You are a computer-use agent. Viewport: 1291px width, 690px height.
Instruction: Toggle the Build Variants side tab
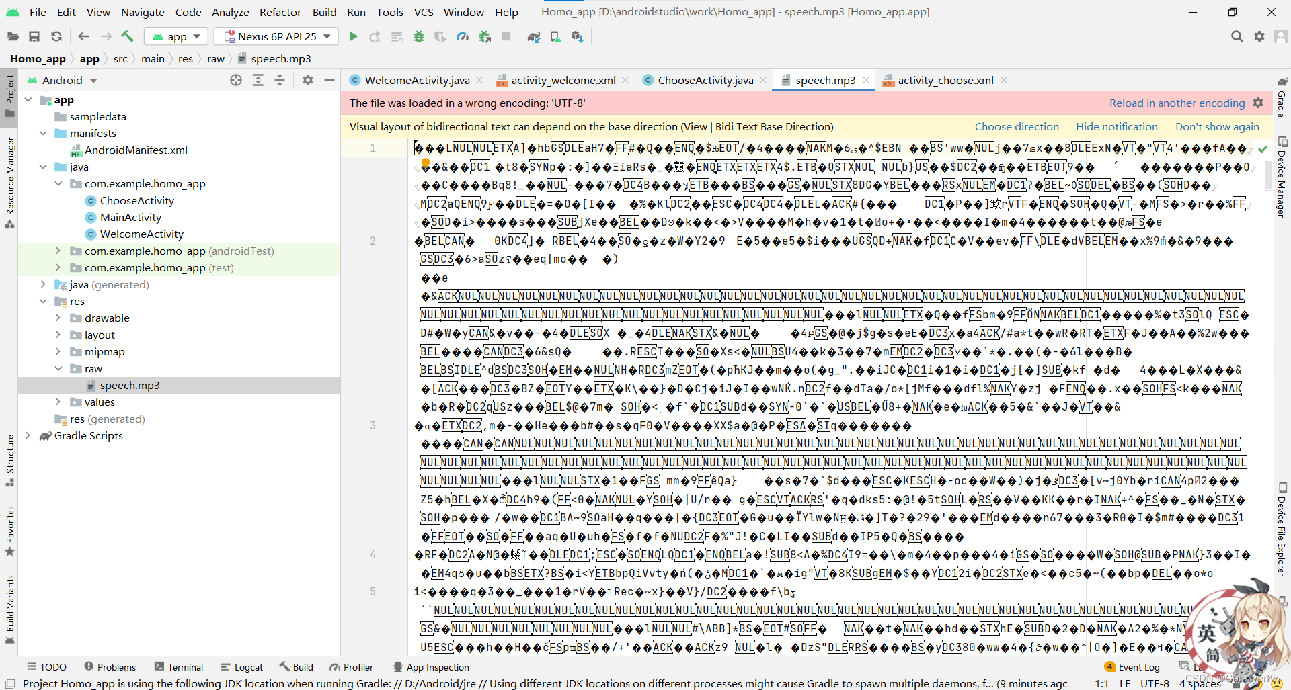click(9, 609)
